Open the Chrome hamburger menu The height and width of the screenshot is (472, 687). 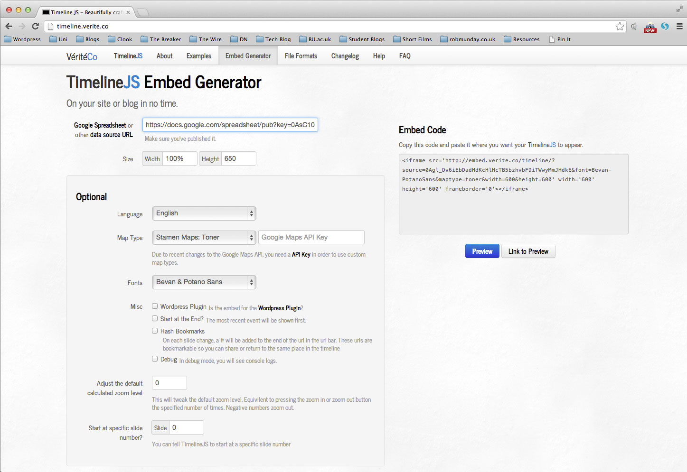coord(679,26)
